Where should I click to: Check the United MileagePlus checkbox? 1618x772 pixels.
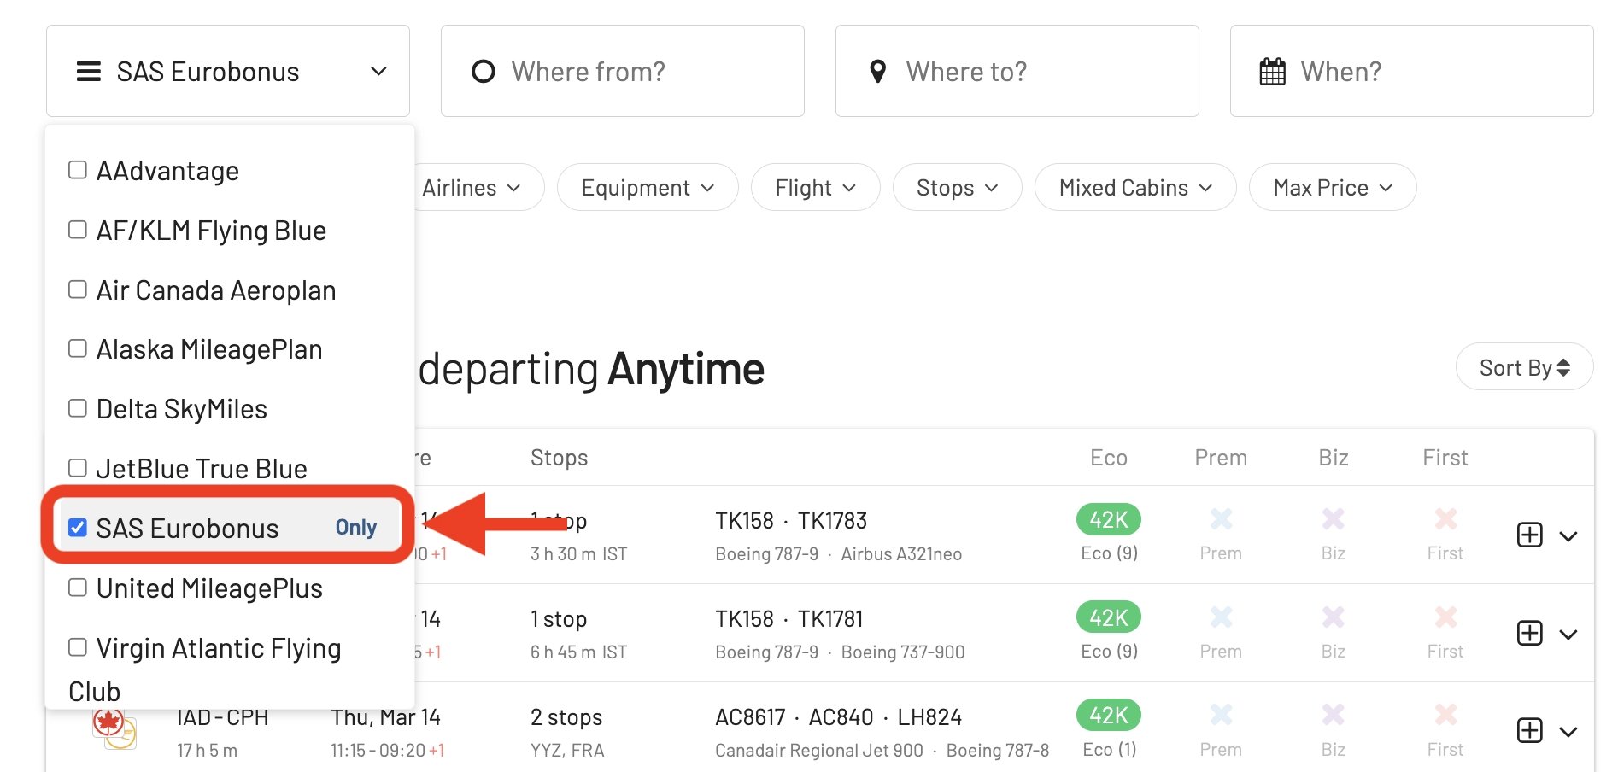pyautogui.click(x=78, y=588)
